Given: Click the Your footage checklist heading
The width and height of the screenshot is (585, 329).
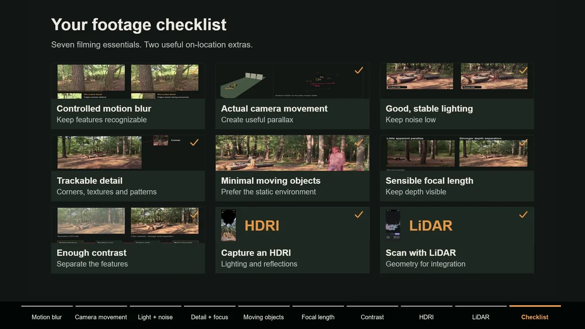Looking at the screenshot, I should [x=138, y=25].
